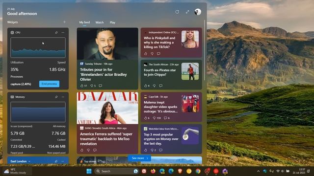The width and height of the screenshot is (314, 176).
Task: Click the Bazaar magazine cover image
Action: tap(107, 108)
